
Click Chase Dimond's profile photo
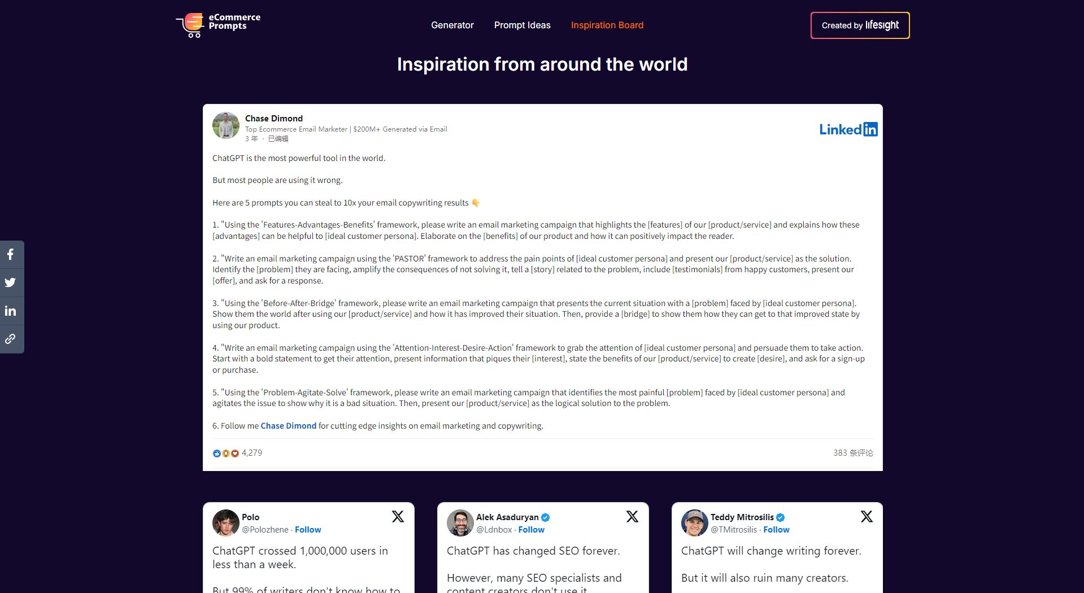coord(226,125)
